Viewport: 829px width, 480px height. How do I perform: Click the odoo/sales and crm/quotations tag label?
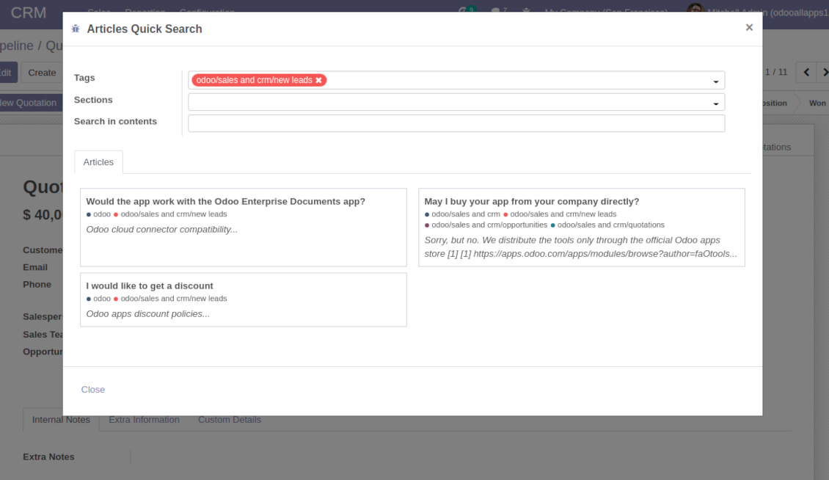click(x=610, y=225)
